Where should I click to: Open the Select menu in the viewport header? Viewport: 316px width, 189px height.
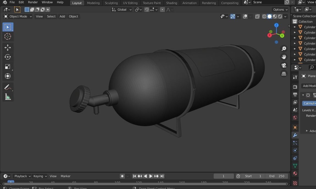[x=51, y=16]
